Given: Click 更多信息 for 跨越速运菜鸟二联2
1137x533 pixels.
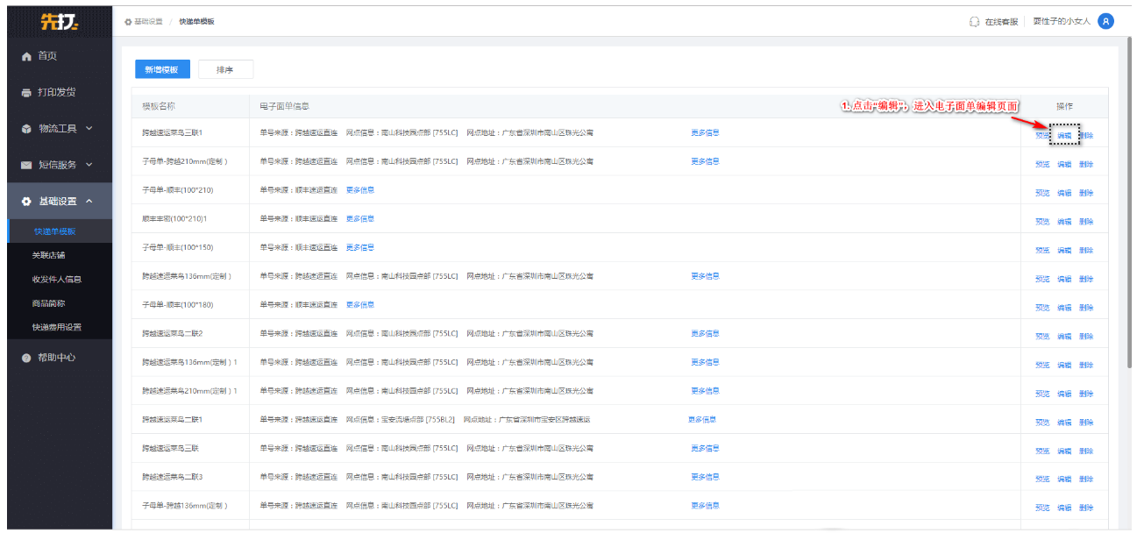Looking at the screenshot, I should (706, 333).
